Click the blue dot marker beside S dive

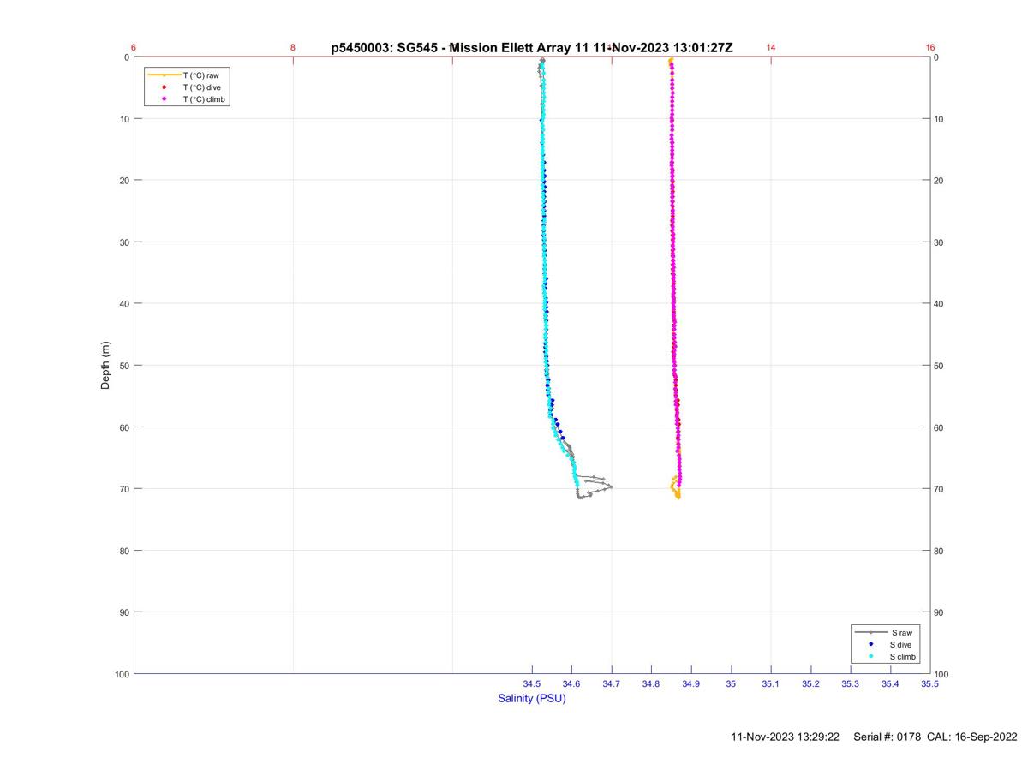pyautogui.click(x=870, y=644)
